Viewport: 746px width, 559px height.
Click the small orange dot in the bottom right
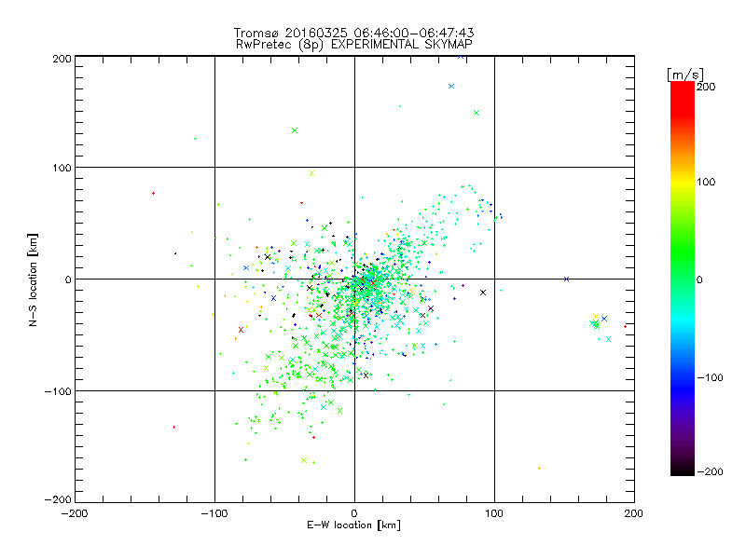539,468
